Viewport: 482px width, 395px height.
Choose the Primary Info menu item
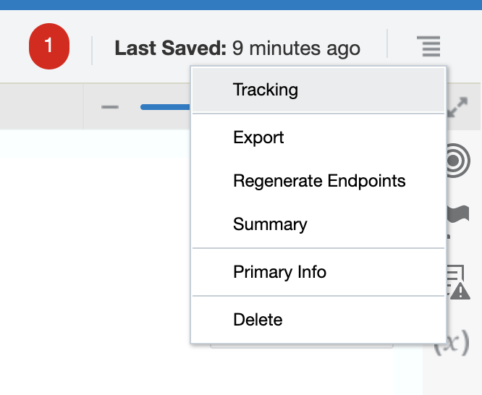[279, 272]
